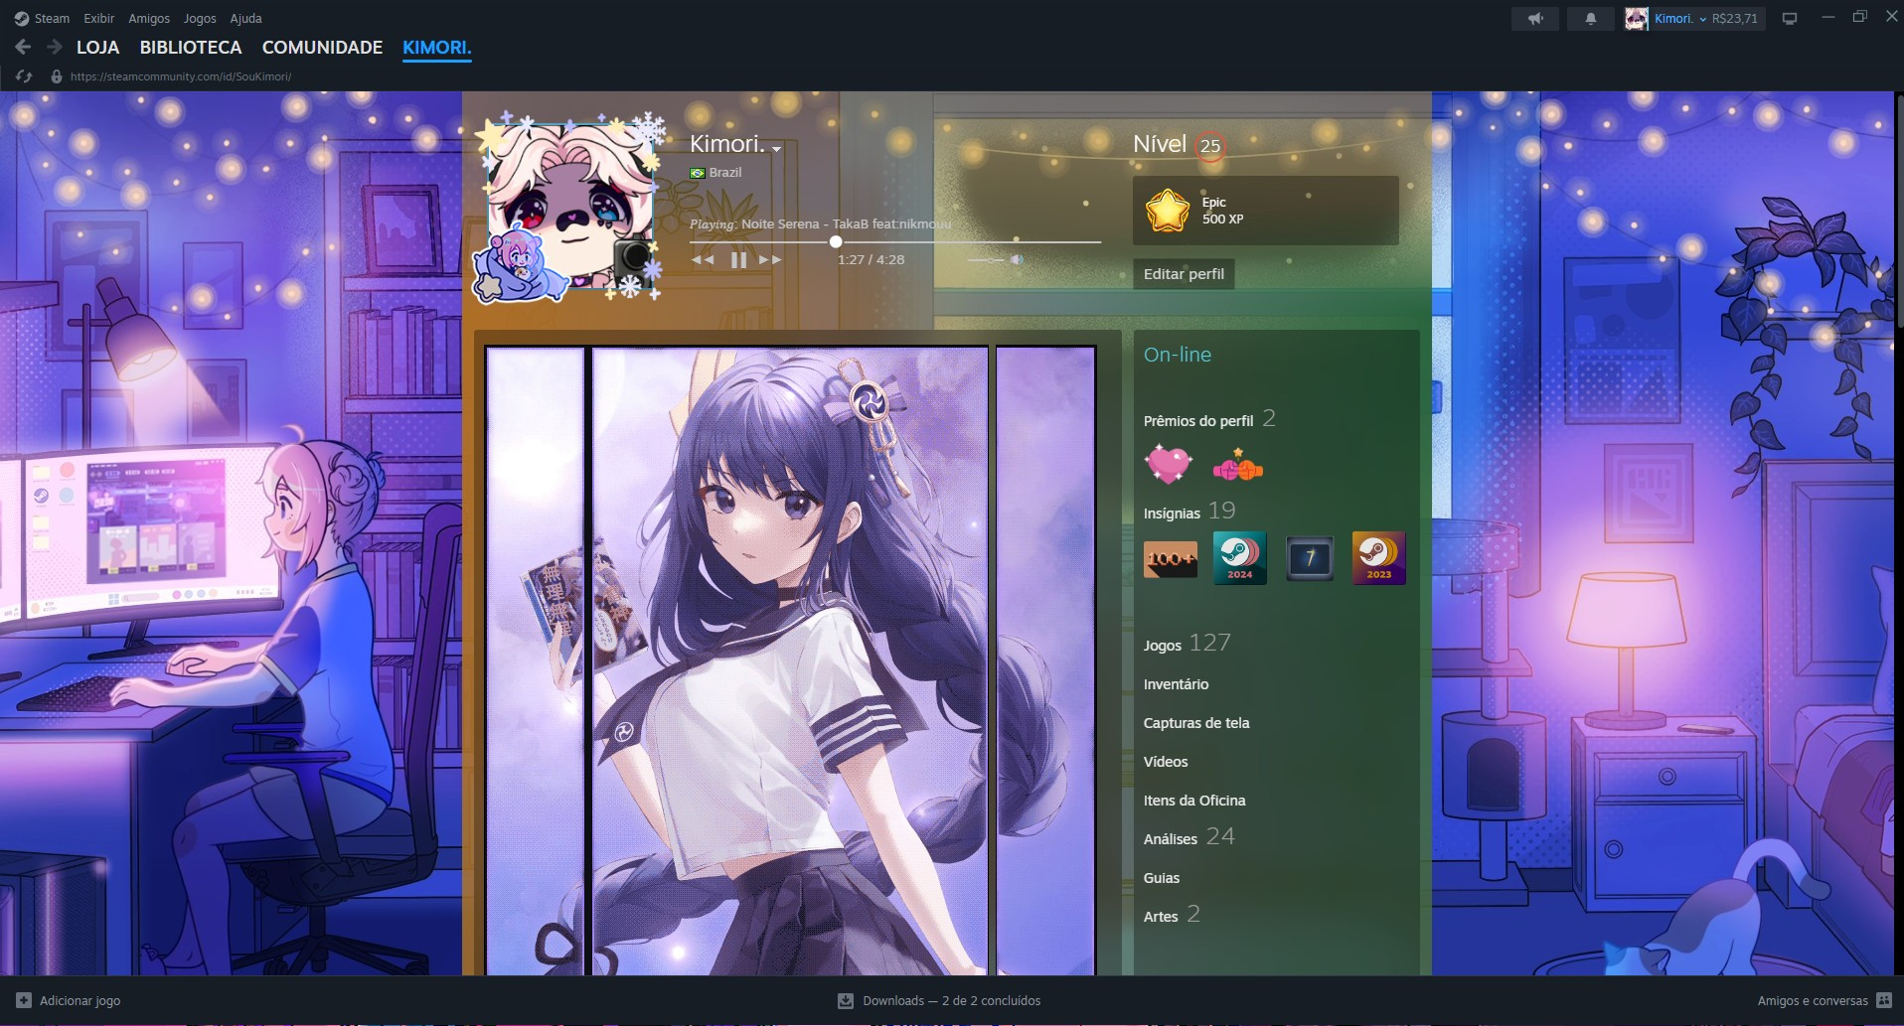Open Capturas de tela link
The height and width of the screenshot is (1026, 1904).
point(1196,723)
